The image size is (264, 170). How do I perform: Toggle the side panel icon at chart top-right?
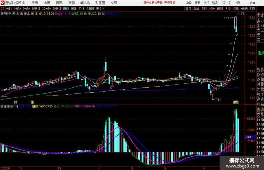[242, 14]
